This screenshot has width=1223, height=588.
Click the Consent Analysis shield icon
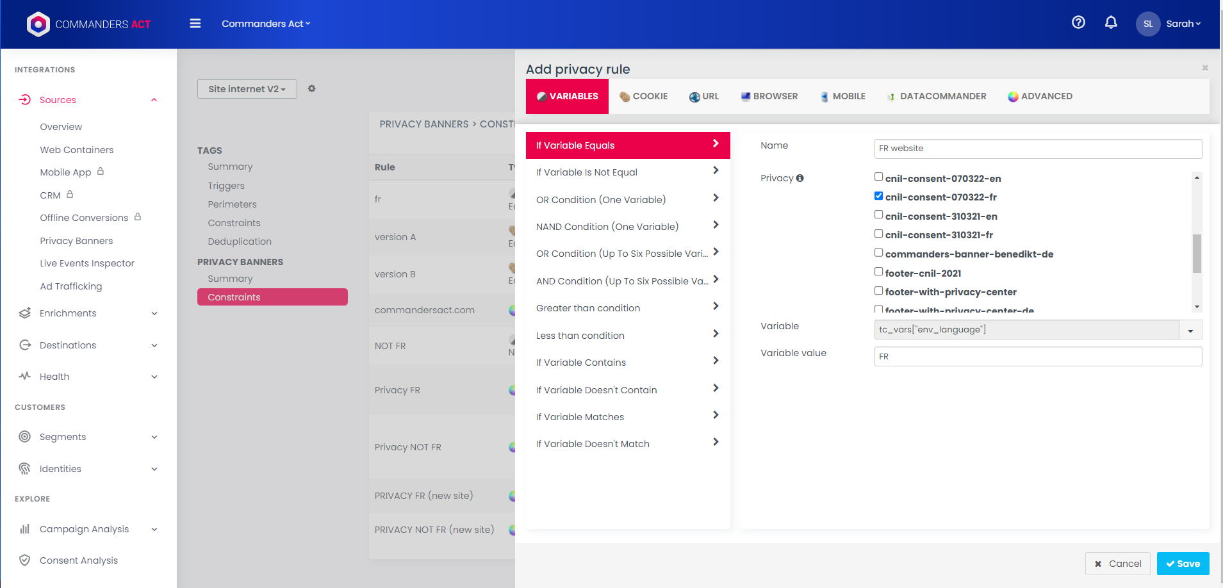[x=24, y=560]
